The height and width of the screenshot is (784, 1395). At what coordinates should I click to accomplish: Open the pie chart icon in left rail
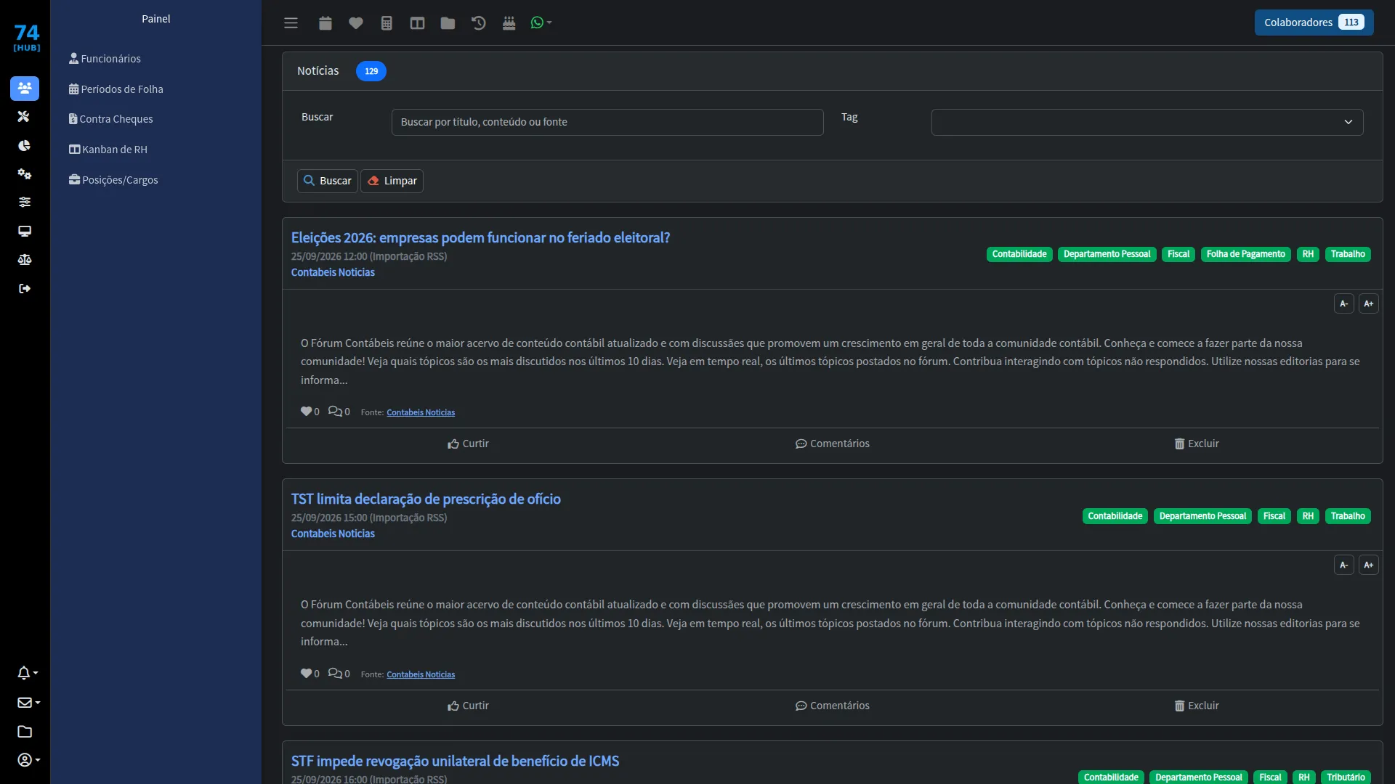(x=25, y=145)
